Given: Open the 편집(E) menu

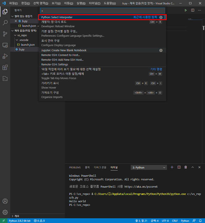Looking at the screenshot, I should [x=26, y=3].
